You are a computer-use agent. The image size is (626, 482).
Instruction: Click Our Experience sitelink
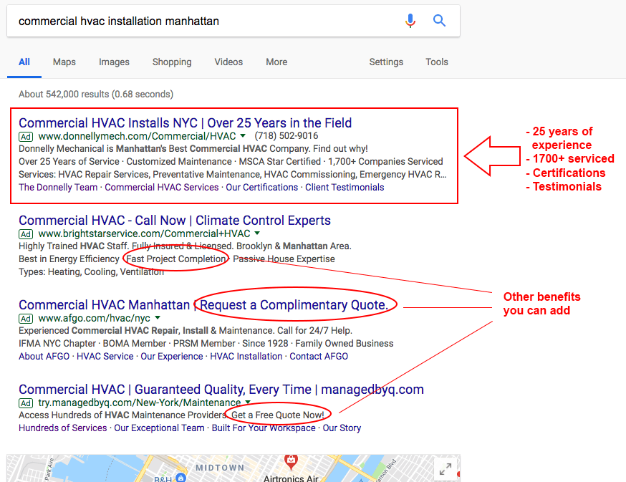click(x=172, y=356)
